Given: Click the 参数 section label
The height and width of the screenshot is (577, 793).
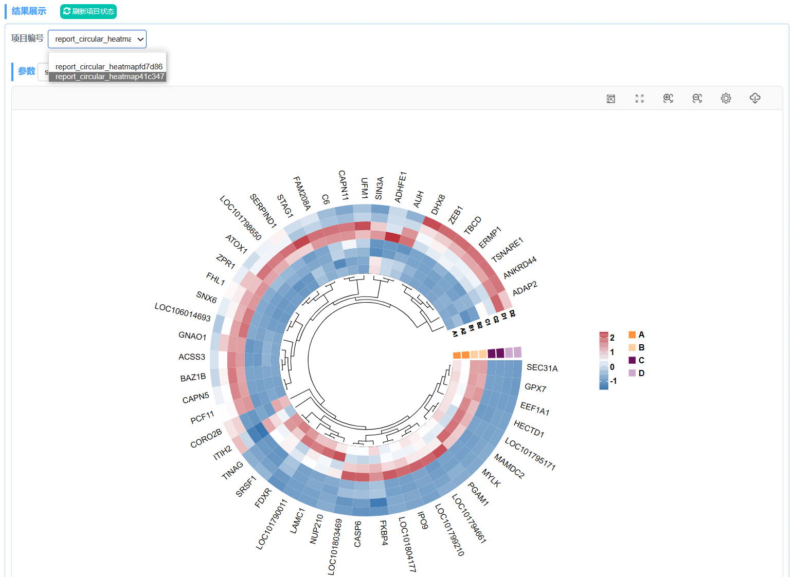Looking at the screenshot, I should (x=26, y=71).
